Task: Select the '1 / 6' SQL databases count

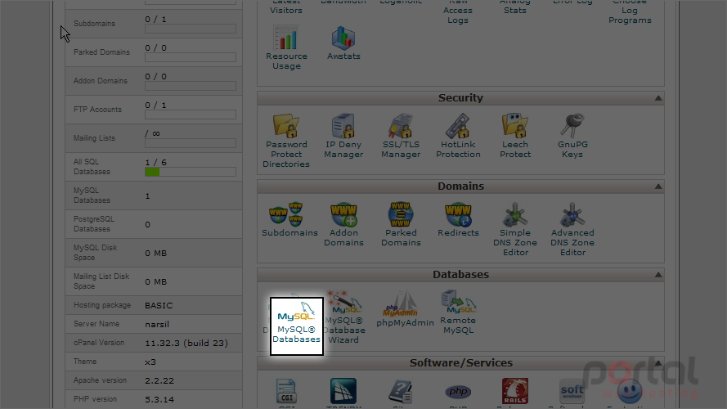Action: click(155, 162)
